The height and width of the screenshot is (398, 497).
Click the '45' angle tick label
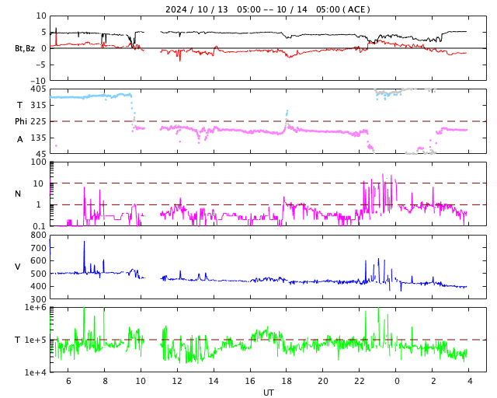[x=41, y=154]
